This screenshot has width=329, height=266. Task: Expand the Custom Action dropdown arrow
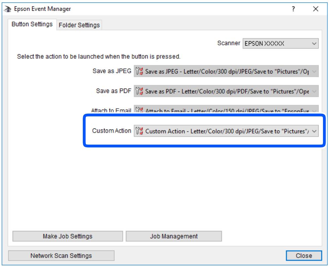314,131
